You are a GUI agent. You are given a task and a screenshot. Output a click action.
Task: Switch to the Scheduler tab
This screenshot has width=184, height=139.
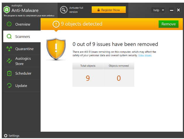click(22, 73)
